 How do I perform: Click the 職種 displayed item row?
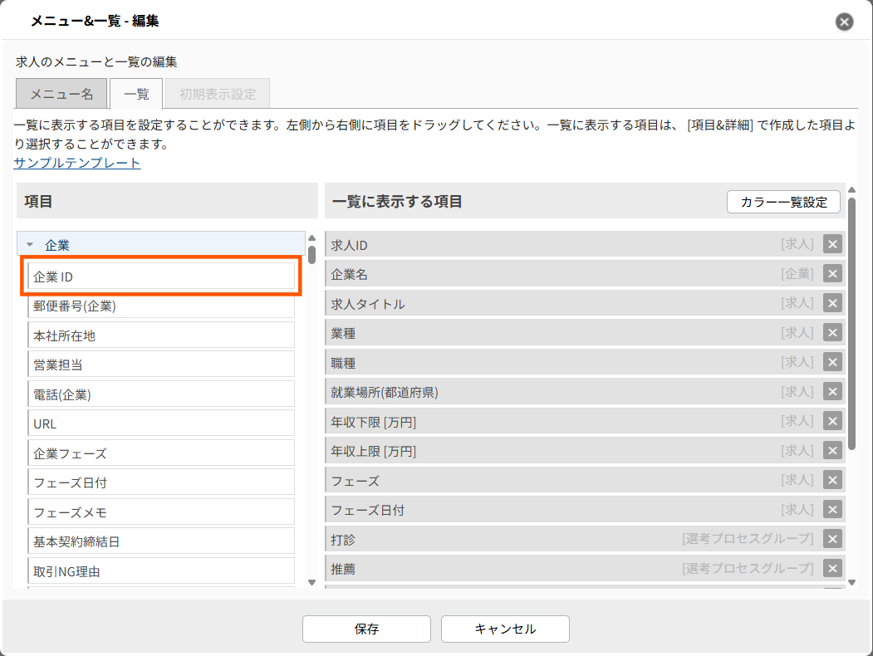point(585,362)
